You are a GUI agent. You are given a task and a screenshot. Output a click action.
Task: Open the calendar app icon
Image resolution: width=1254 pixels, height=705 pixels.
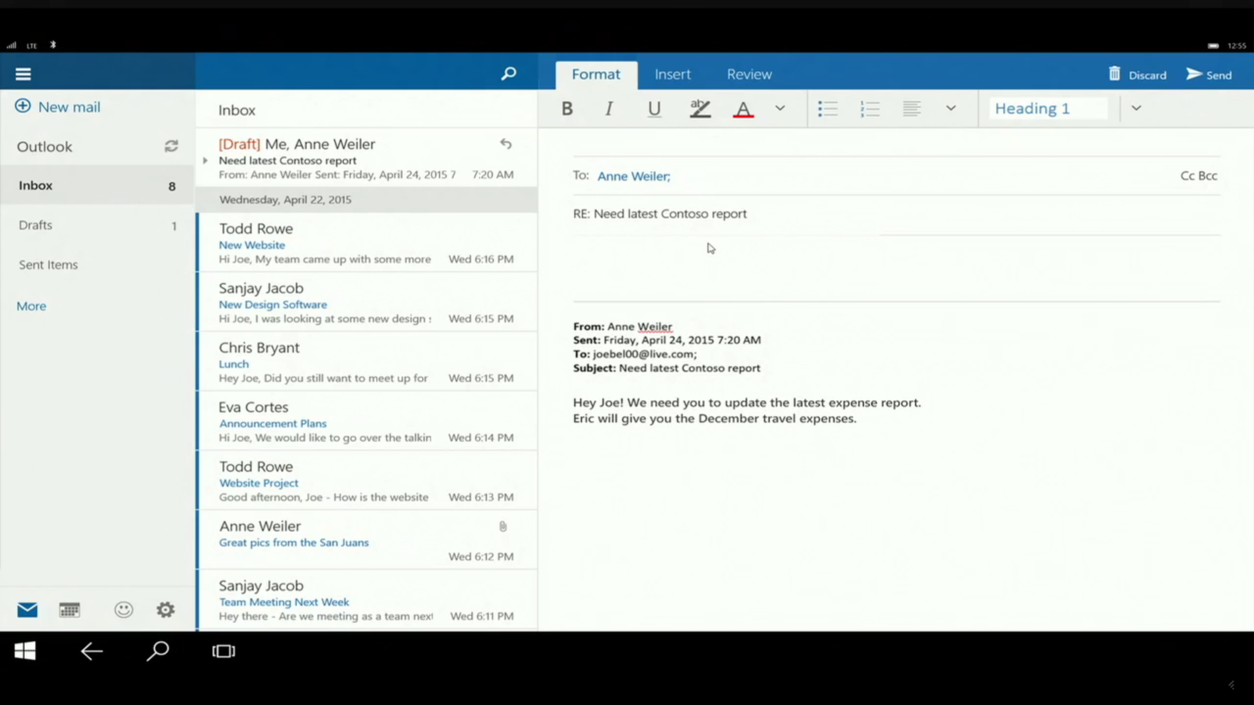point(69,610)
